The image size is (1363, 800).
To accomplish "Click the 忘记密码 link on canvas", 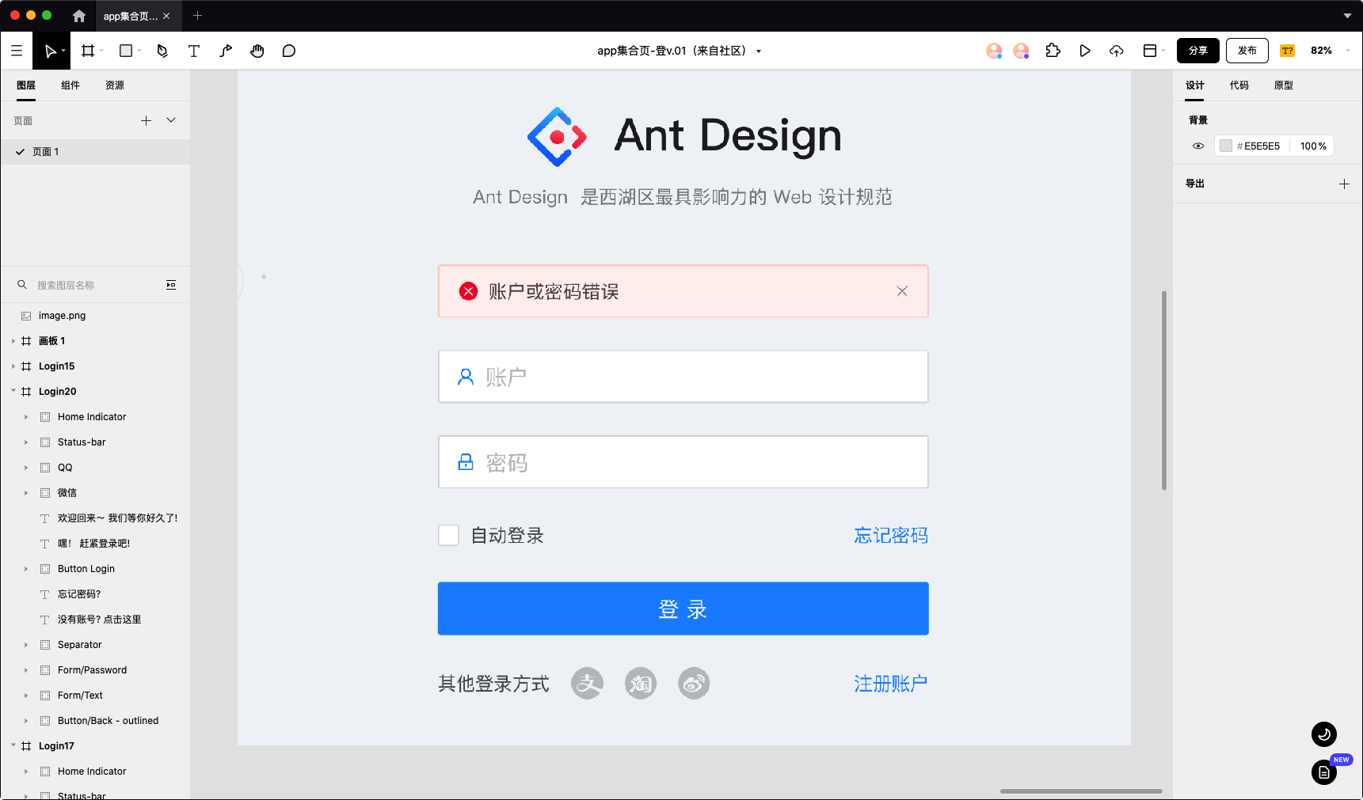I will click(891, 536).
